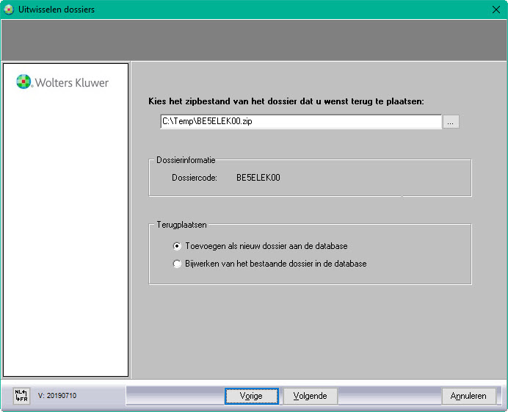Screen dimensions: 508x412
Task: Go back with the Vorige button
Action: (x=251, y=396)
